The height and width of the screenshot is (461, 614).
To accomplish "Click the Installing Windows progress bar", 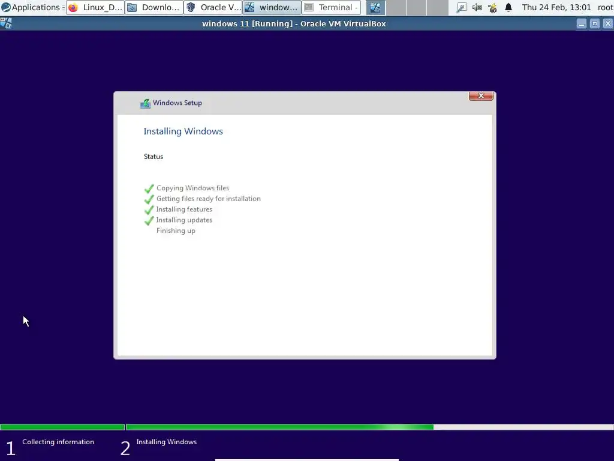I will [x=369, y=427].
